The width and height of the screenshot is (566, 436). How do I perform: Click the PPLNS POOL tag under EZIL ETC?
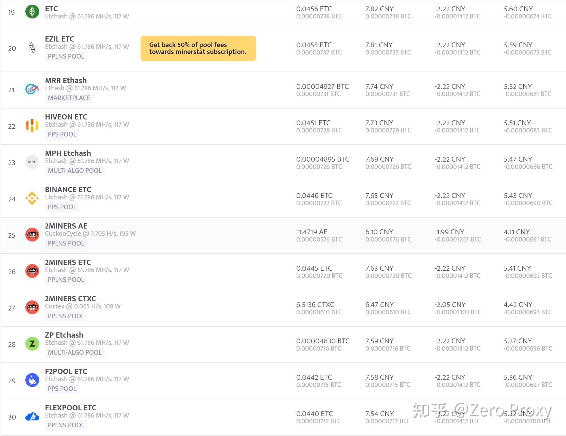point(66,56)
